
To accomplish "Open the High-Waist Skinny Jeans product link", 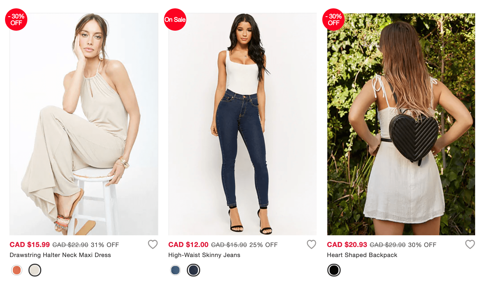I will [x=204, y=255].
